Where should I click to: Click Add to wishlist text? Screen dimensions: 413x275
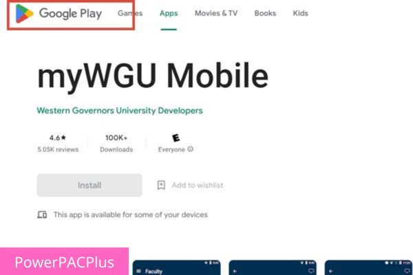click(198, 185)
